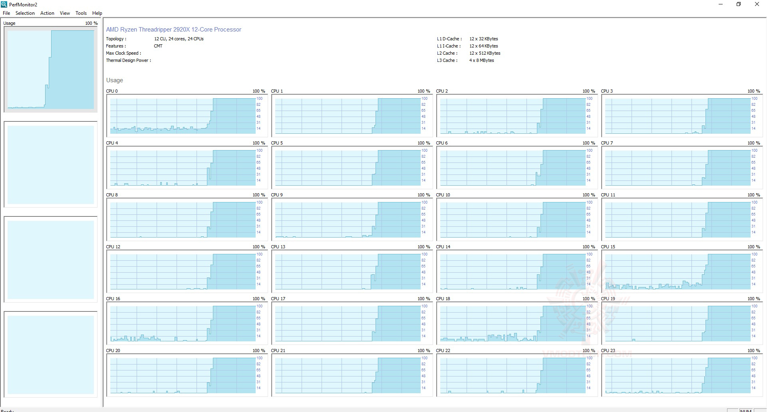Screen dimensions: 767x412
Task: Select the CPU 18 usage graph
Action: (517, 323)
